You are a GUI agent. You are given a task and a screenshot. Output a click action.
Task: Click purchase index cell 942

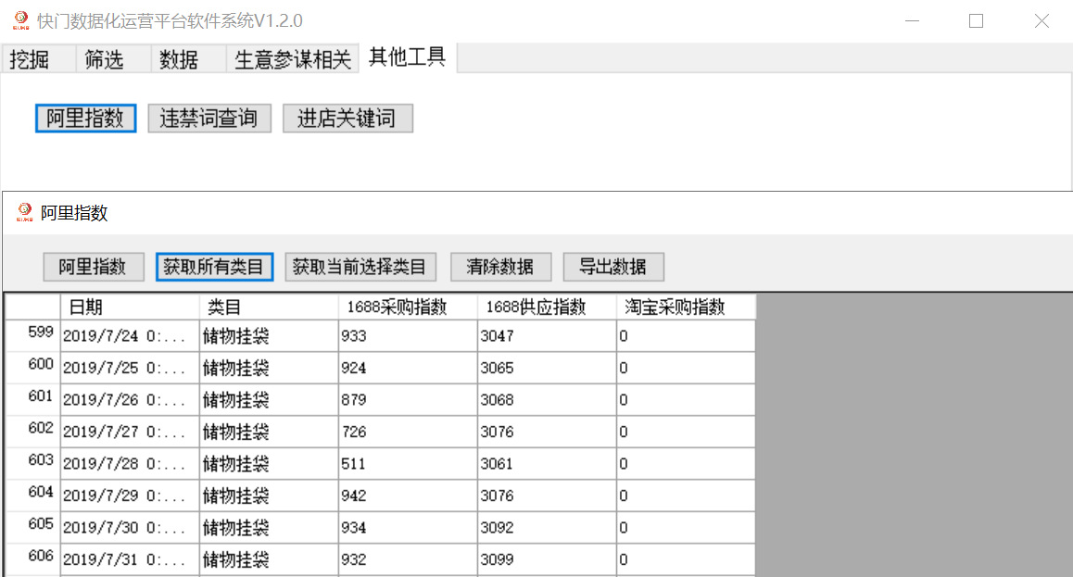click(408, 495)
